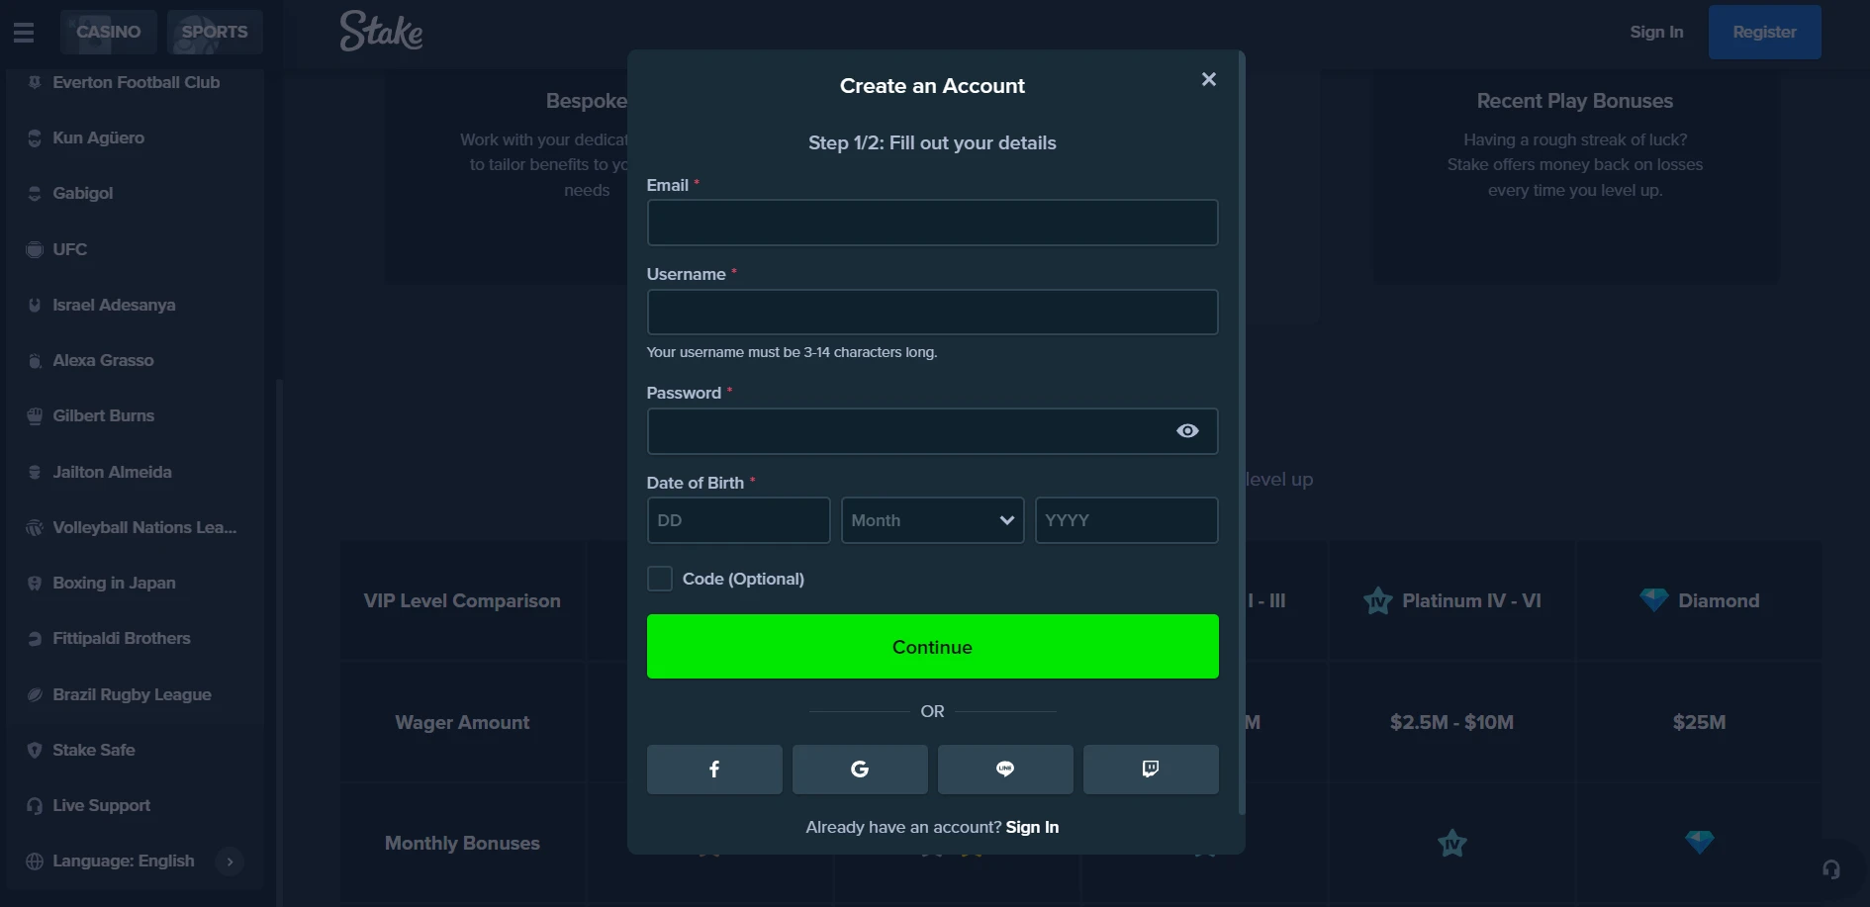This screenshot has height=907, width=1870.
Task: Click Sign In in the top header
Action: coord(1656,32)
